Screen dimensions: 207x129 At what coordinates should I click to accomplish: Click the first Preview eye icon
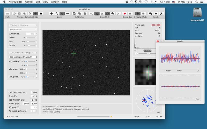click(x=14, y=14)
